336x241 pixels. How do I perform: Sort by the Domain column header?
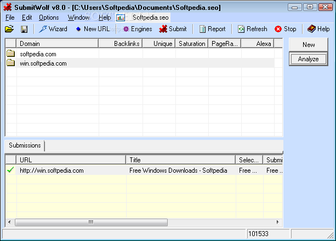click(58, 44)
